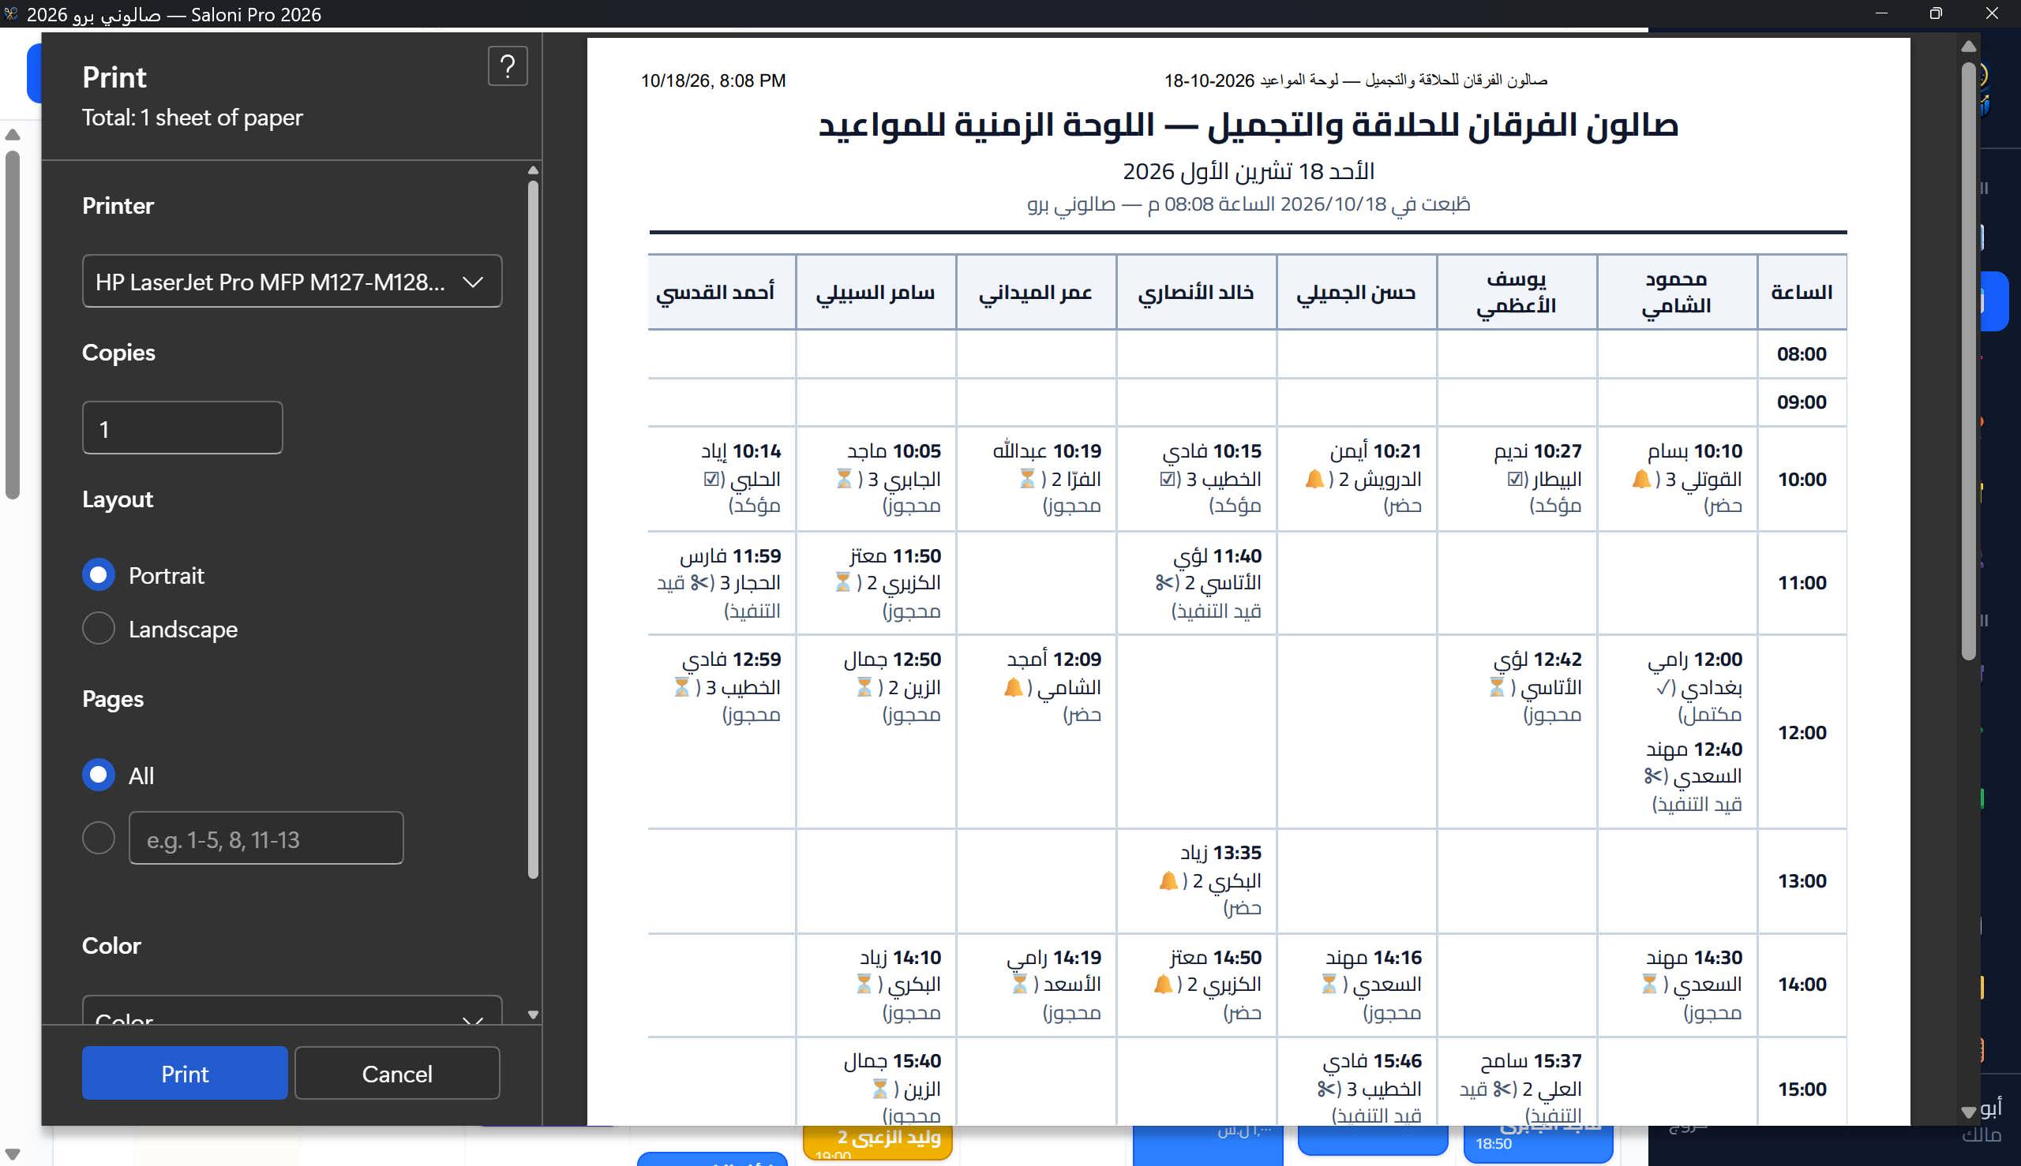The image size is (2021, 1166).
Task: Click the page range field 'e.g. 1-5, 8, 11-13'
Action: tap(266, 838)
